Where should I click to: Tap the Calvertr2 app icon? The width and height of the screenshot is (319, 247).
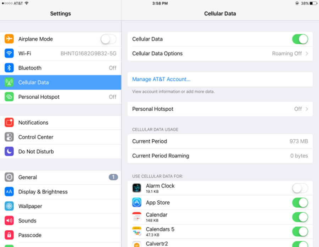[137, 244]
